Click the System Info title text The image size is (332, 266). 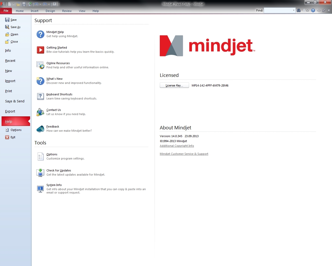[54, 185]
